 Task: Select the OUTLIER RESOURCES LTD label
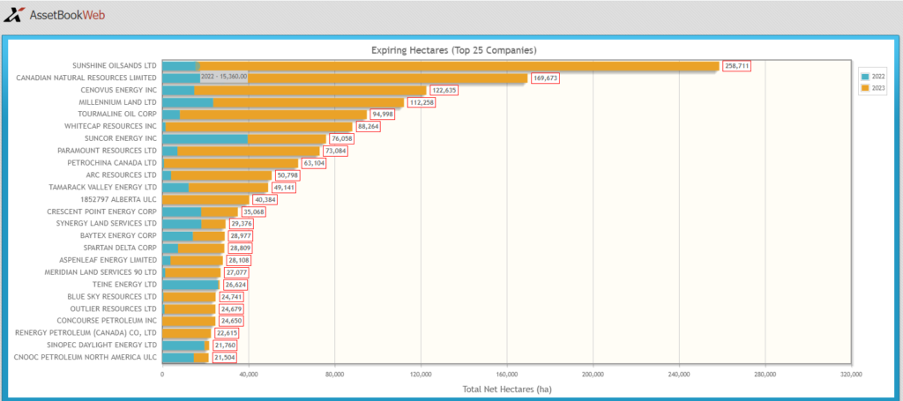(x=114, y=309)
